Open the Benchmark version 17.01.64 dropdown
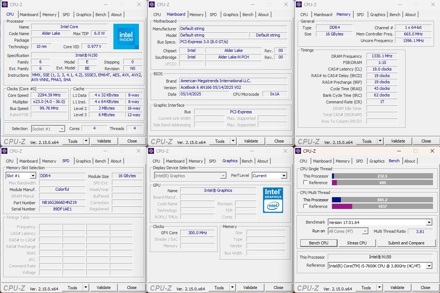This screenshot has height=293, width=440. (x=429, y=222)
